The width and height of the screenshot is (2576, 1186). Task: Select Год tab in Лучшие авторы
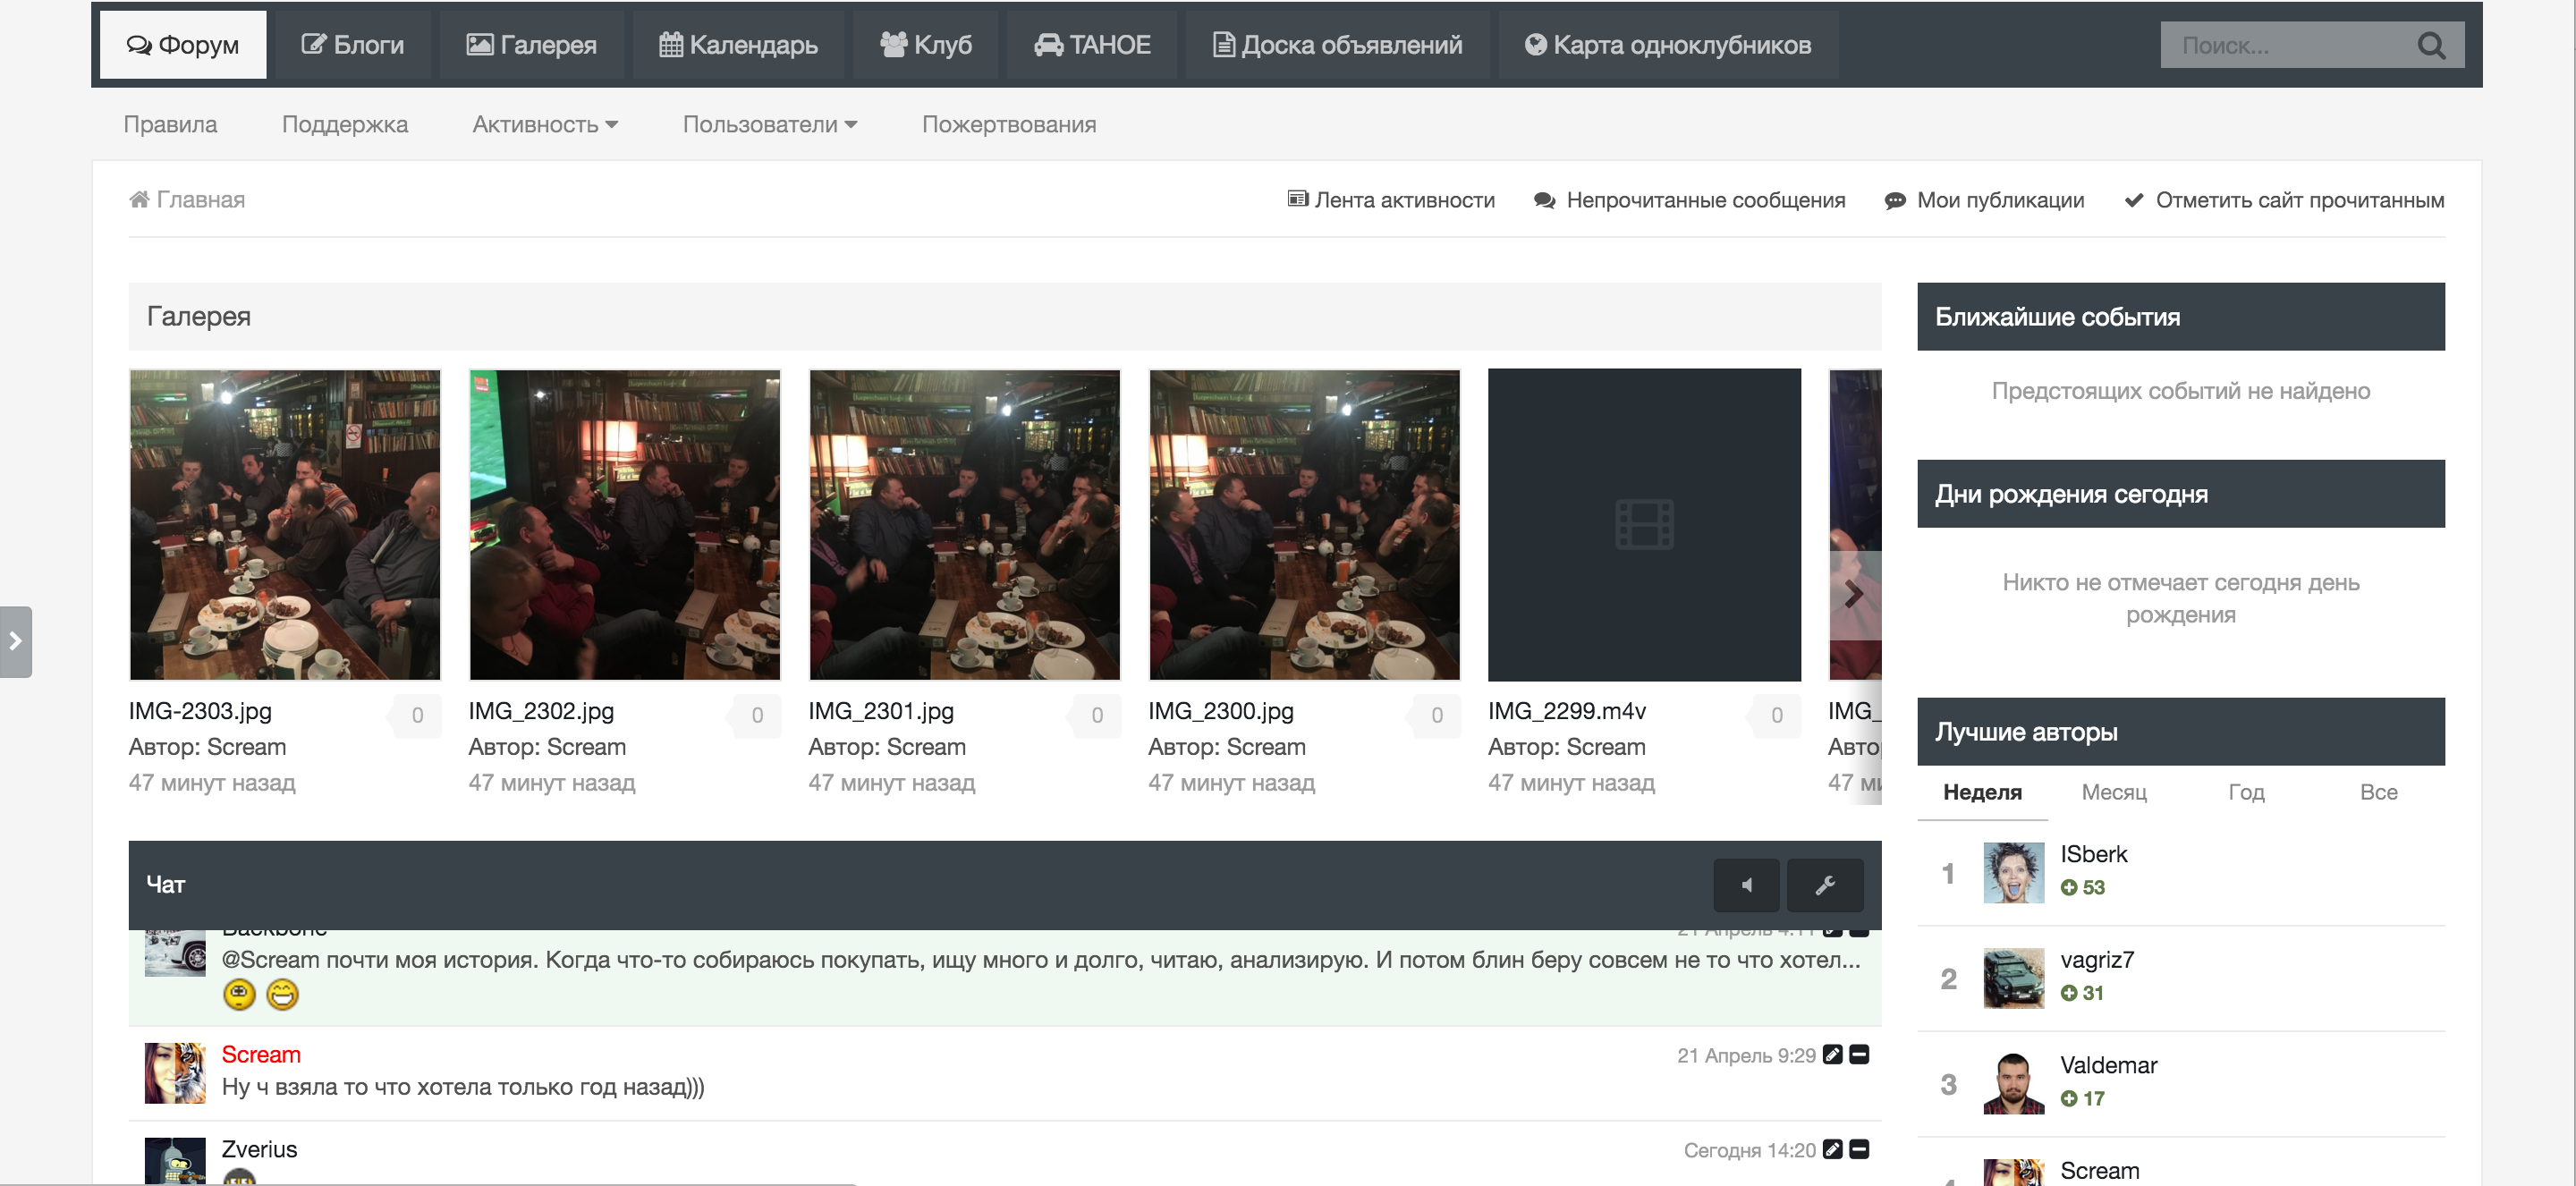coord(2246,793)
